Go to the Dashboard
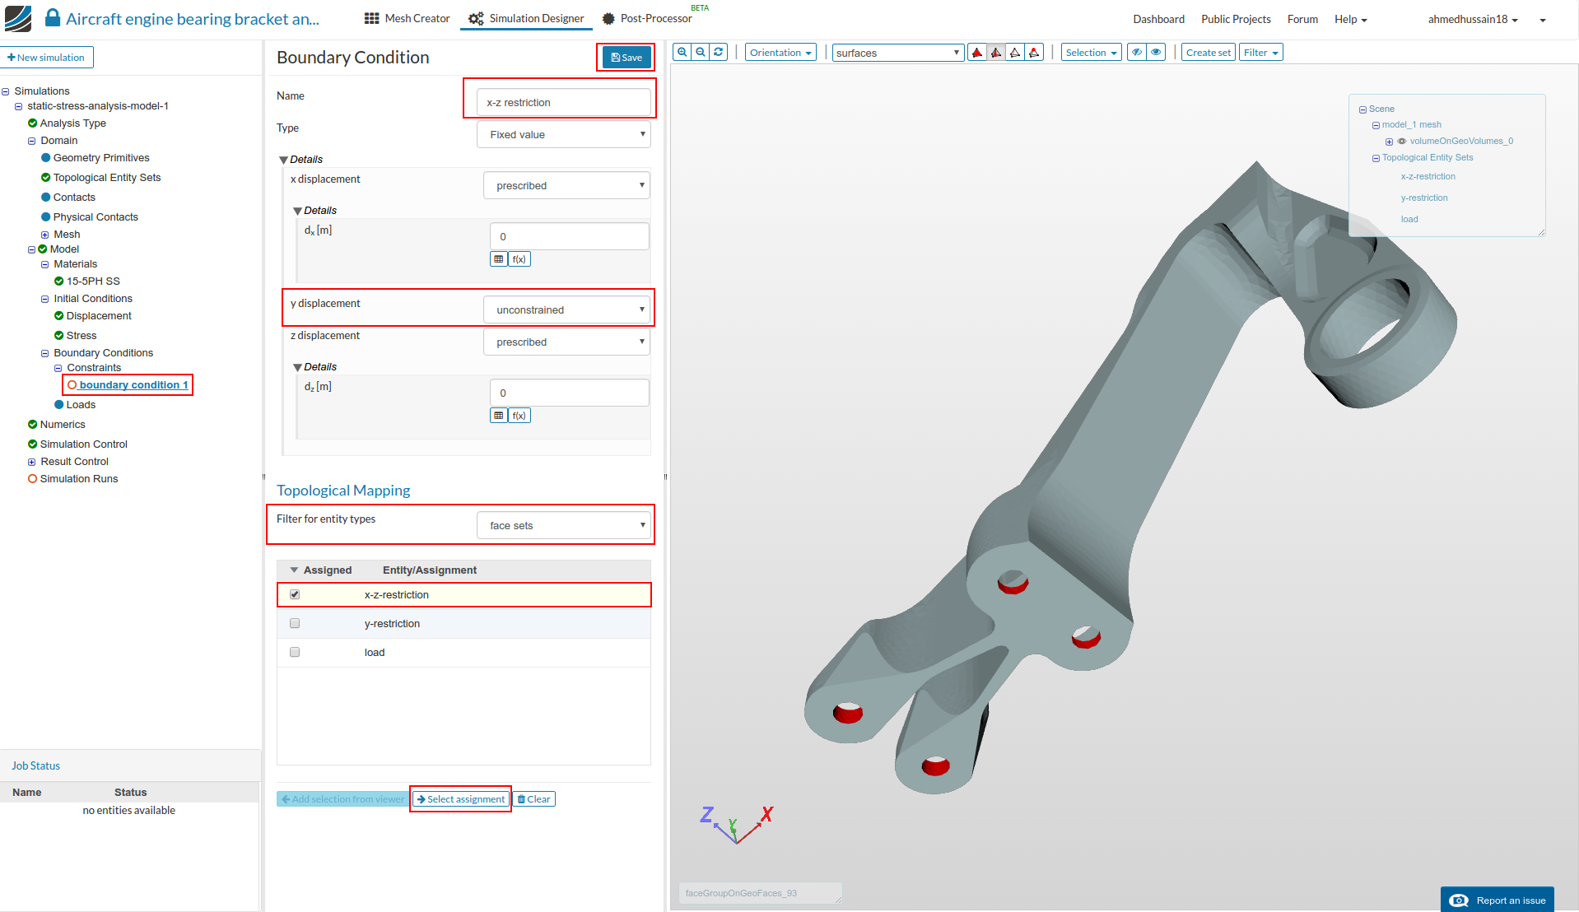This screenshot has height=912, width=1579. click(1158, 19)
